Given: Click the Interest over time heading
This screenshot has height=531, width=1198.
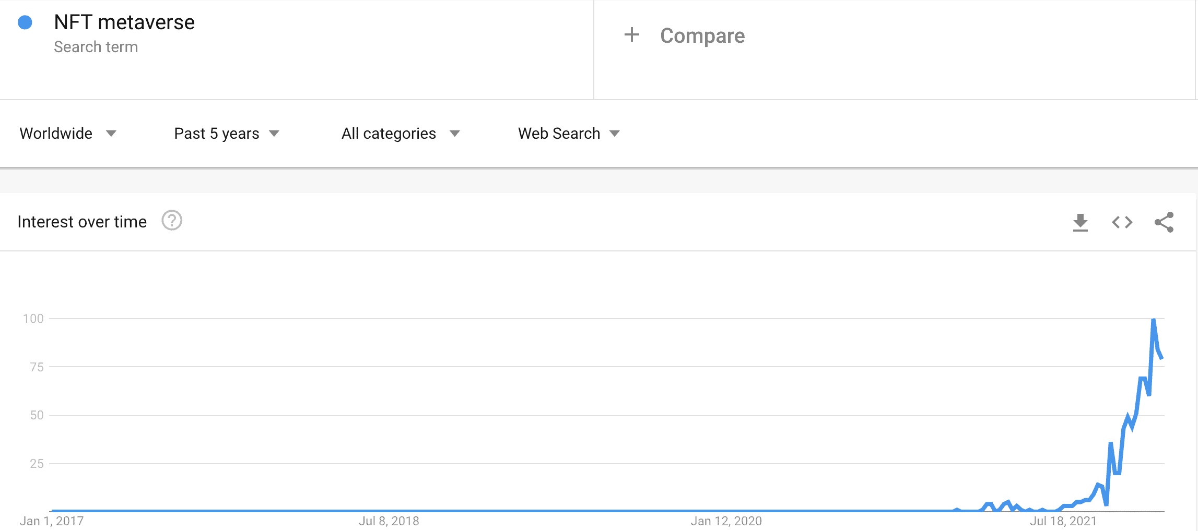Looking at the screenshot, I should click(82, 222).
